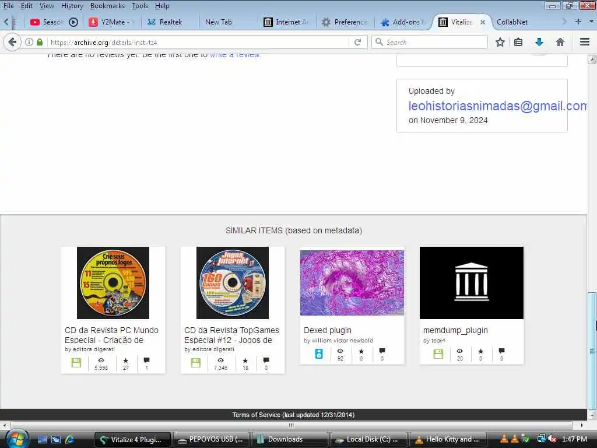Switch to the Add-ons tab
This screenshot has height=448, width=597.
(x=402, y=22)
